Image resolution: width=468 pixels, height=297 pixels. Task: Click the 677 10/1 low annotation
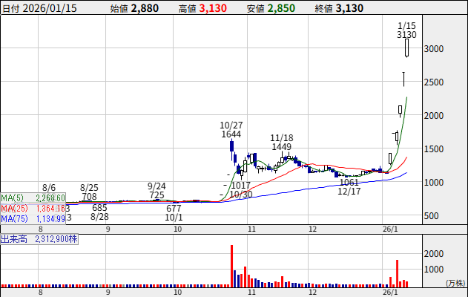[x=174, y=212]
